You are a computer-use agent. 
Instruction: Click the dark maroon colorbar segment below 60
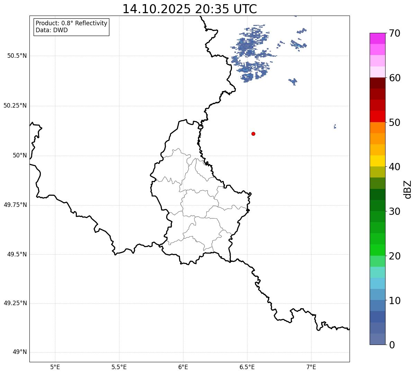point(377,83)
